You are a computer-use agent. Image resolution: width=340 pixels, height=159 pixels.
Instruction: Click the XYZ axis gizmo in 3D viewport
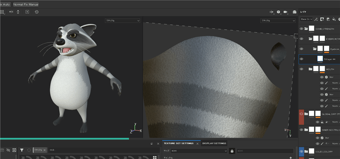tap(136, 128)
